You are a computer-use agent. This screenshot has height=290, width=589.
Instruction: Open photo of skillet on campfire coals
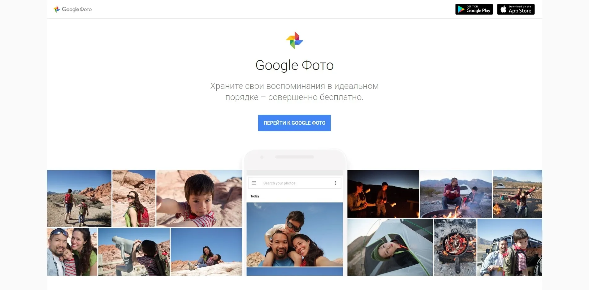pos(455,247)
